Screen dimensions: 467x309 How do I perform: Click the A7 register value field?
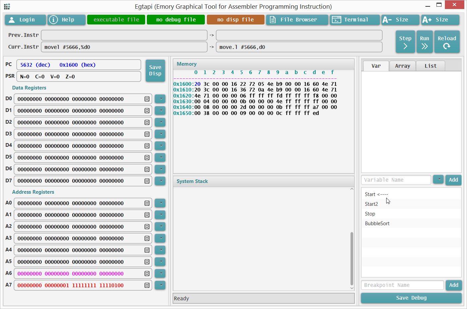(83, 285)
